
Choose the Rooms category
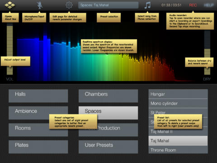click(x=38, y=130)
